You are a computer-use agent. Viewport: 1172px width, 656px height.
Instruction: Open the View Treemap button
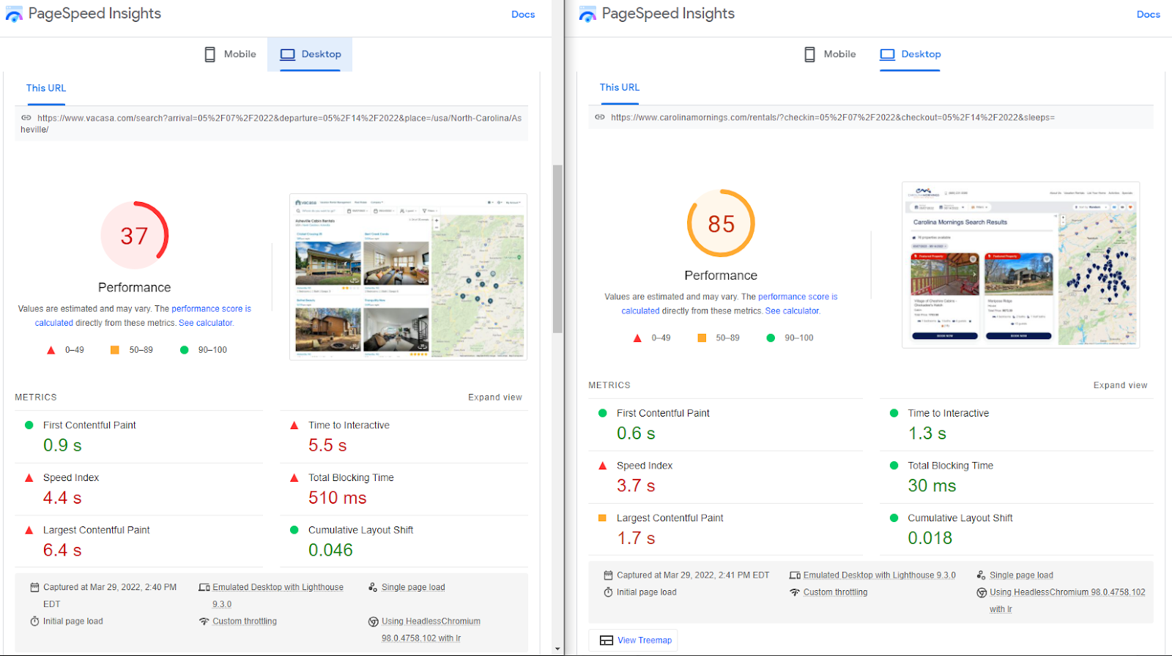click(x=634, y=641)
